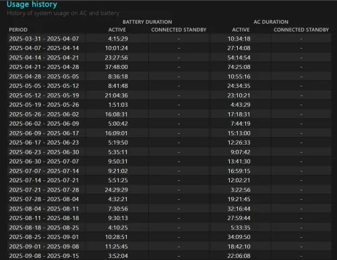
Task: Select period 2025-04-28 - 2025-05-05
Action: pyautogui.click(x=44, y=76)
